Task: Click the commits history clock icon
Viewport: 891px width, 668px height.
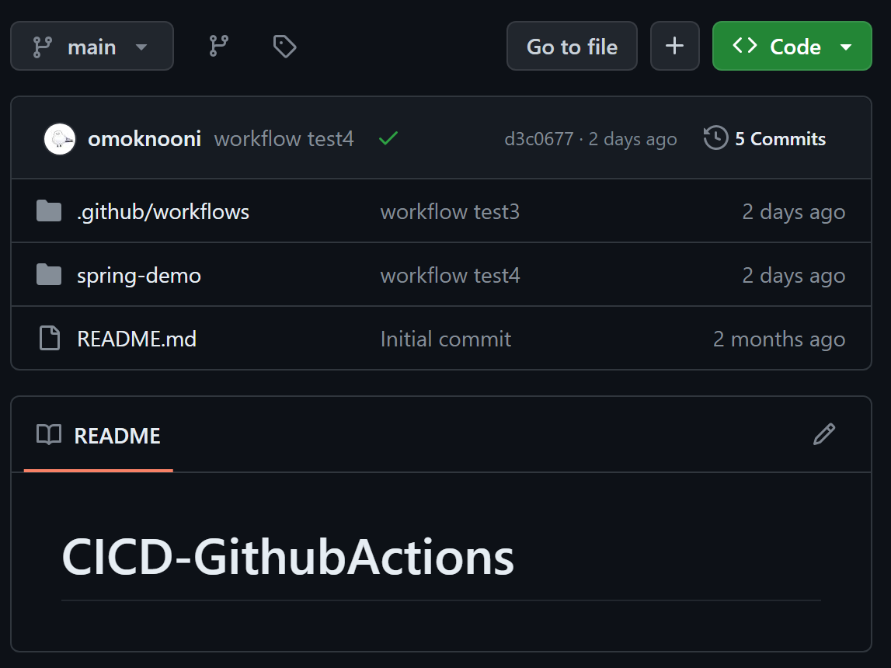Action: coord(716,138)
